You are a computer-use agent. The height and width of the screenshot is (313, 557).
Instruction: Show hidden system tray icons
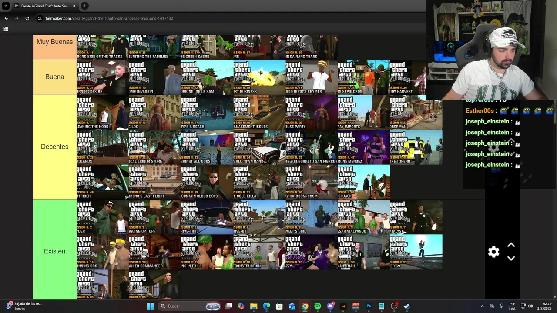pyautogui.click(x=483, y=306)
